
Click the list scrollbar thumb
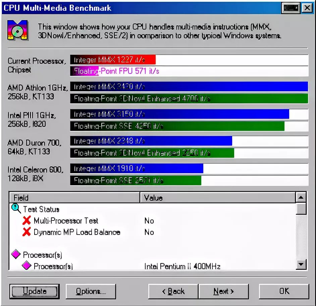point(301,209)
